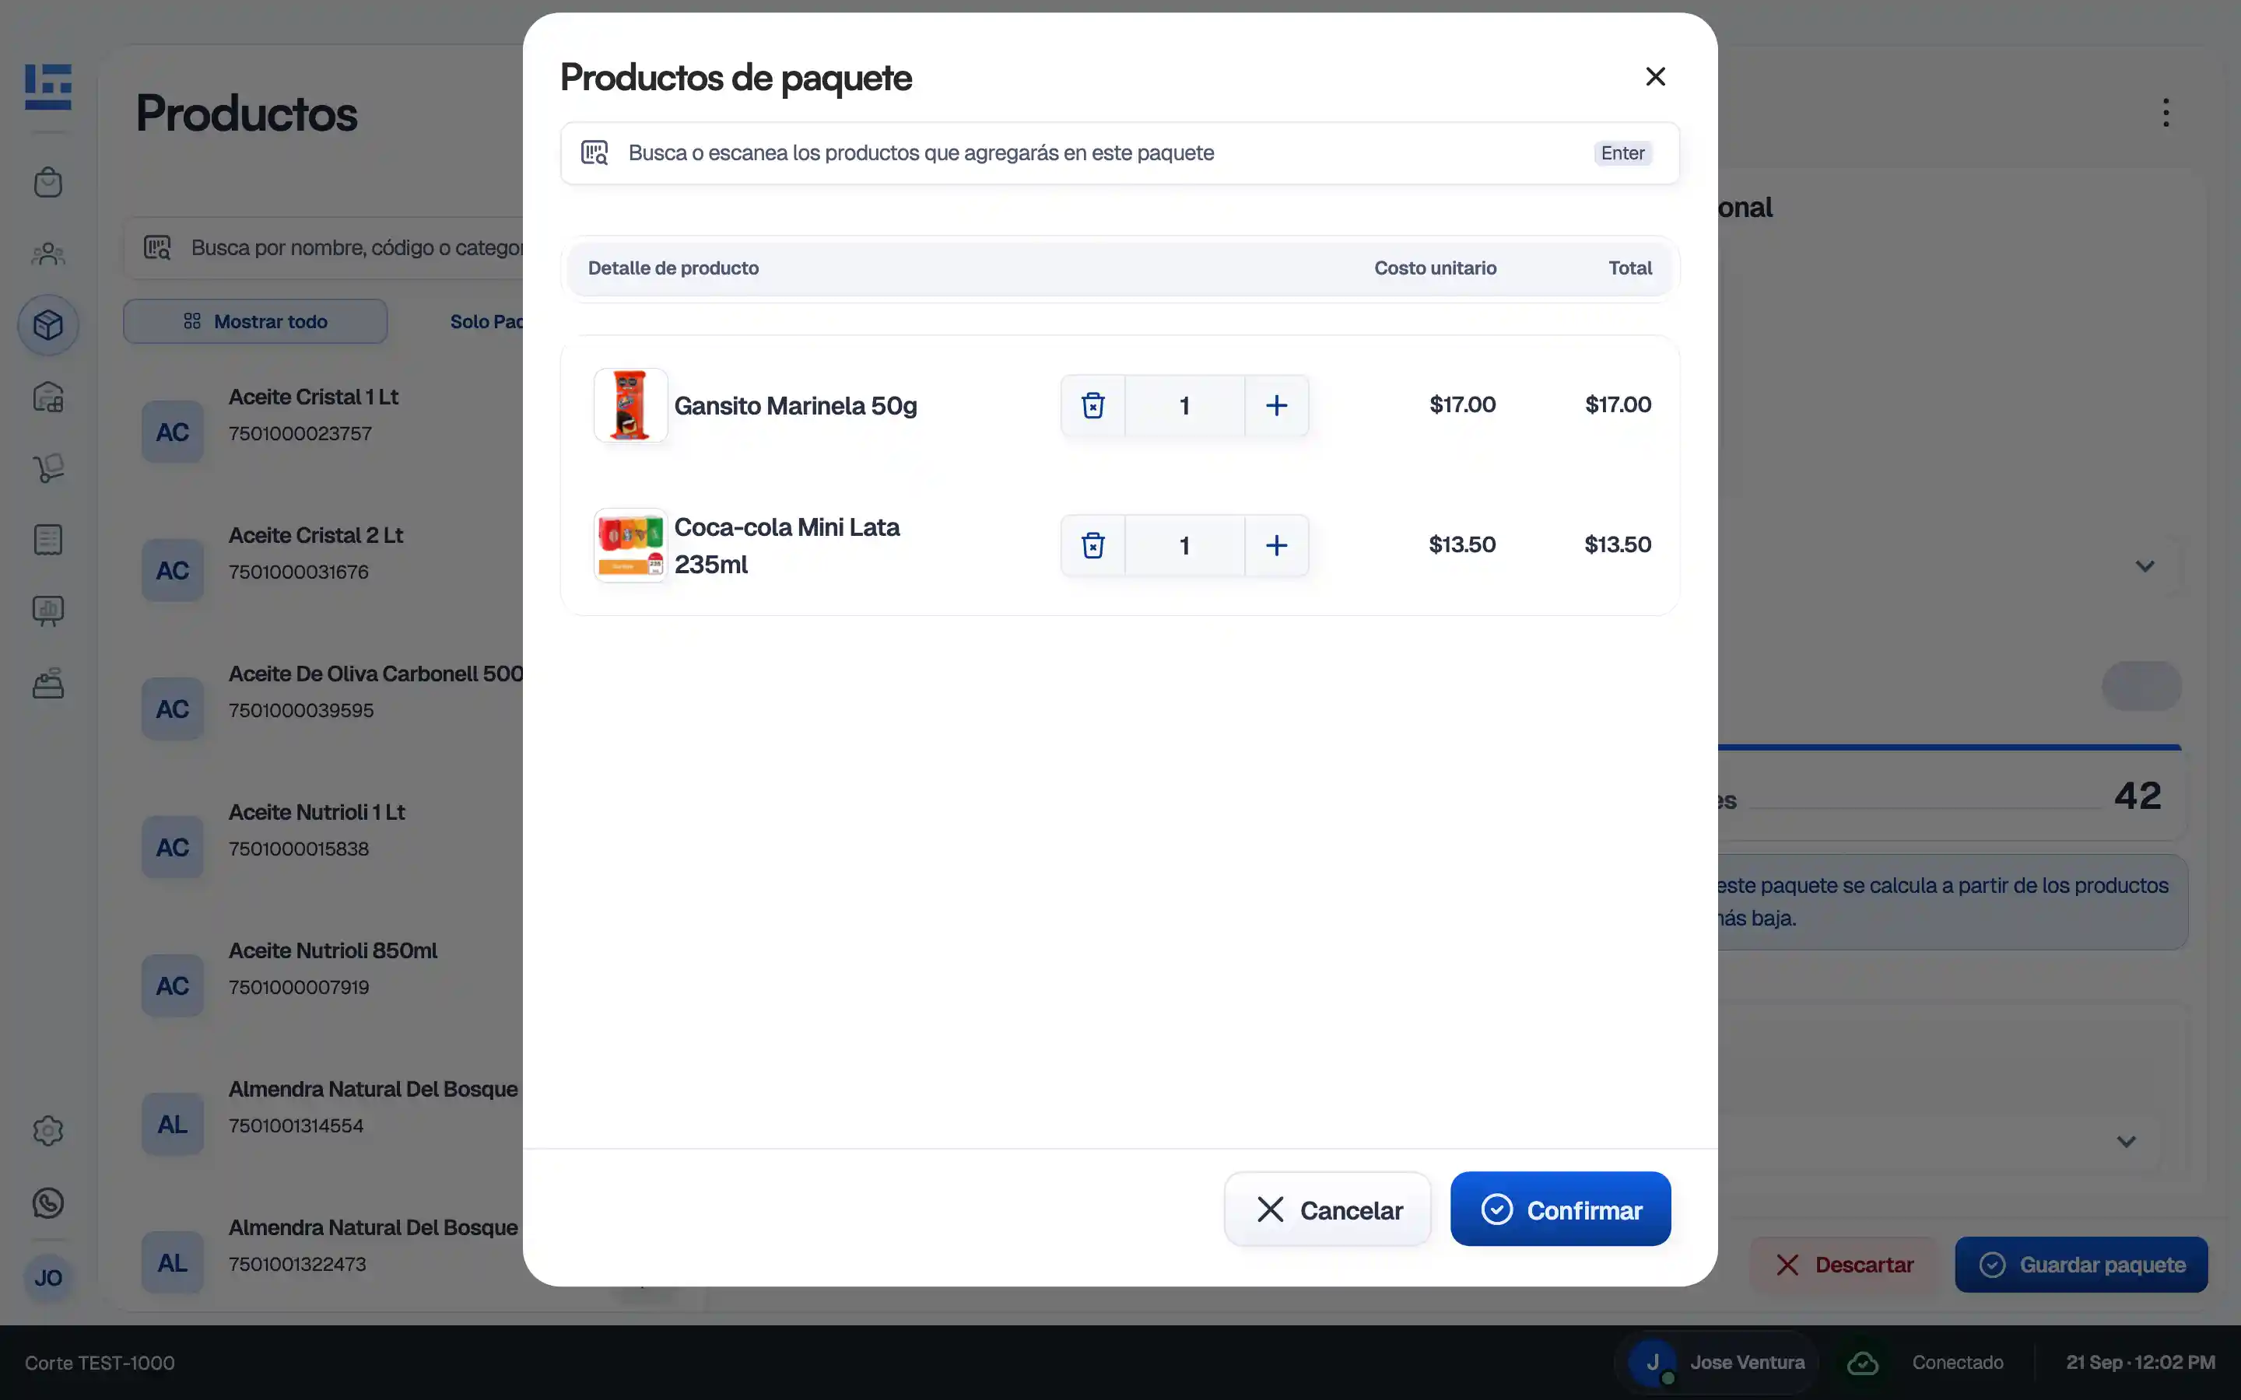Image resolution: width=2241 pixels, height=1400 pixels.
Task: Click the Corte TEST-1000 status text
Action: pyautogui.click(x=100, y=1363)
